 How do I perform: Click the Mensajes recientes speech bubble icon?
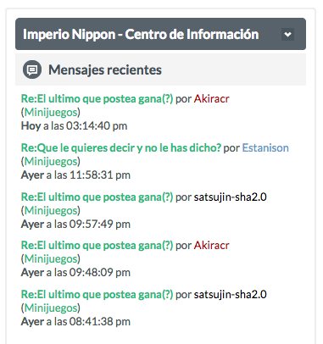tap(32, 69)
